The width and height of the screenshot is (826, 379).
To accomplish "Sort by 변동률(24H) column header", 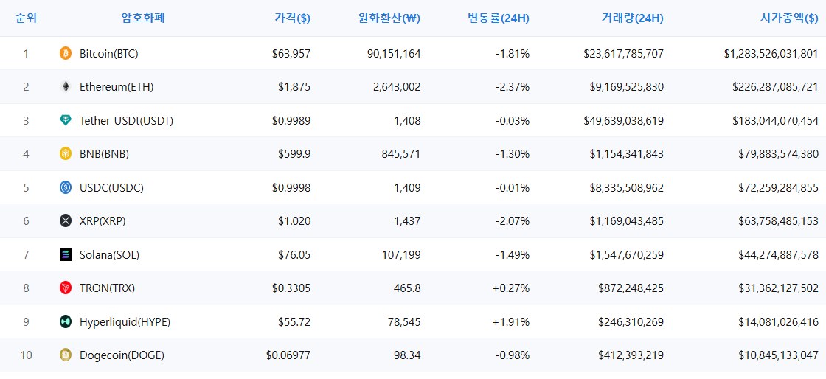I will pos(499,18).
